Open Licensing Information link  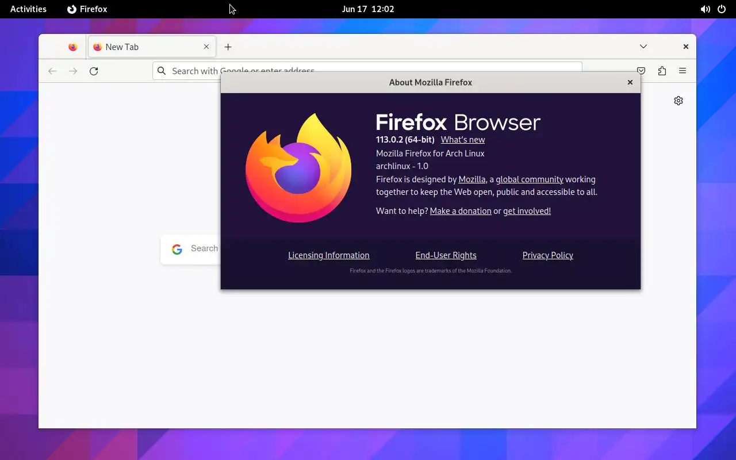[x=329, y=255]
